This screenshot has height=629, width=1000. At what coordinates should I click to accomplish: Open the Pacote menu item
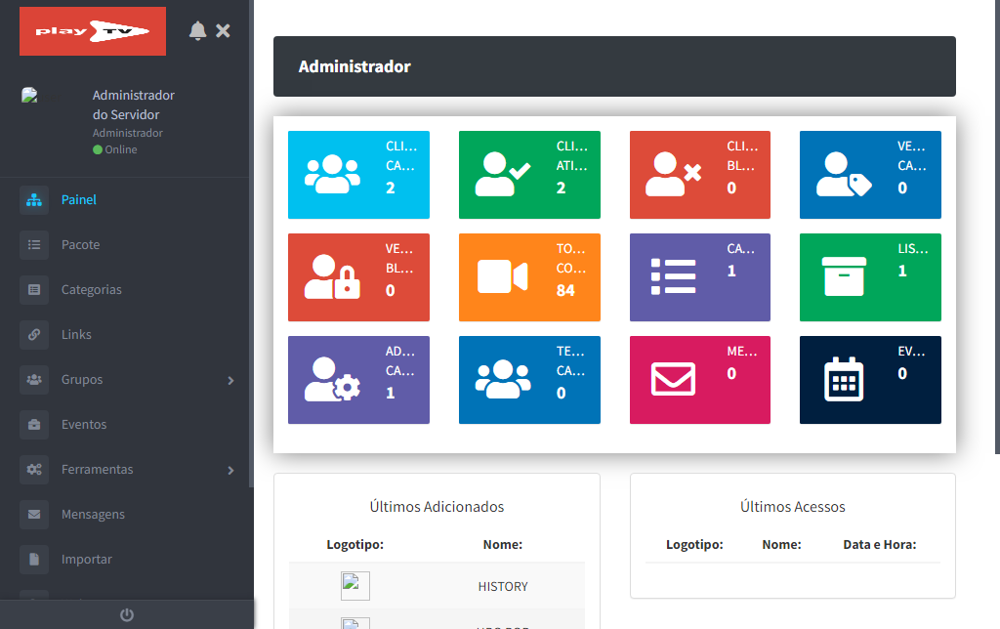80,244
